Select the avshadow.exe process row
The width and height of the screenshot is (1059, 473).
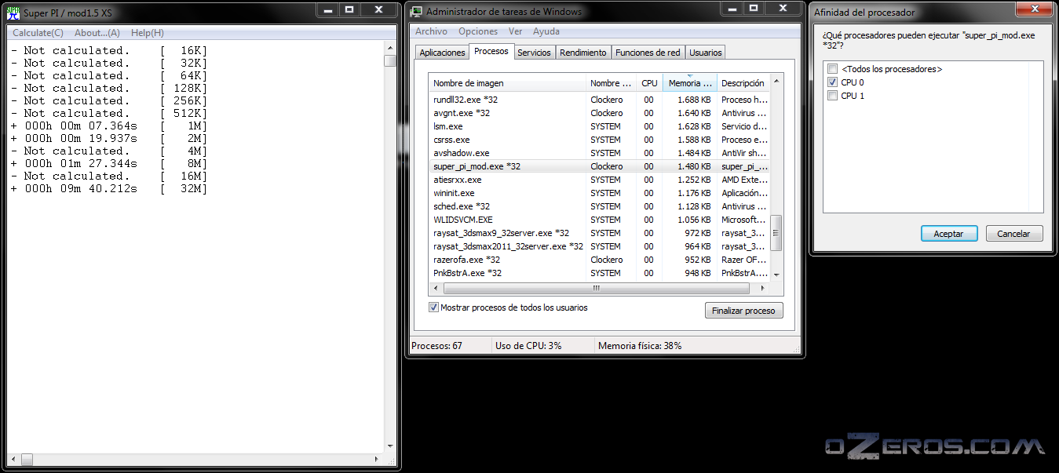click(x=600, y=153)
